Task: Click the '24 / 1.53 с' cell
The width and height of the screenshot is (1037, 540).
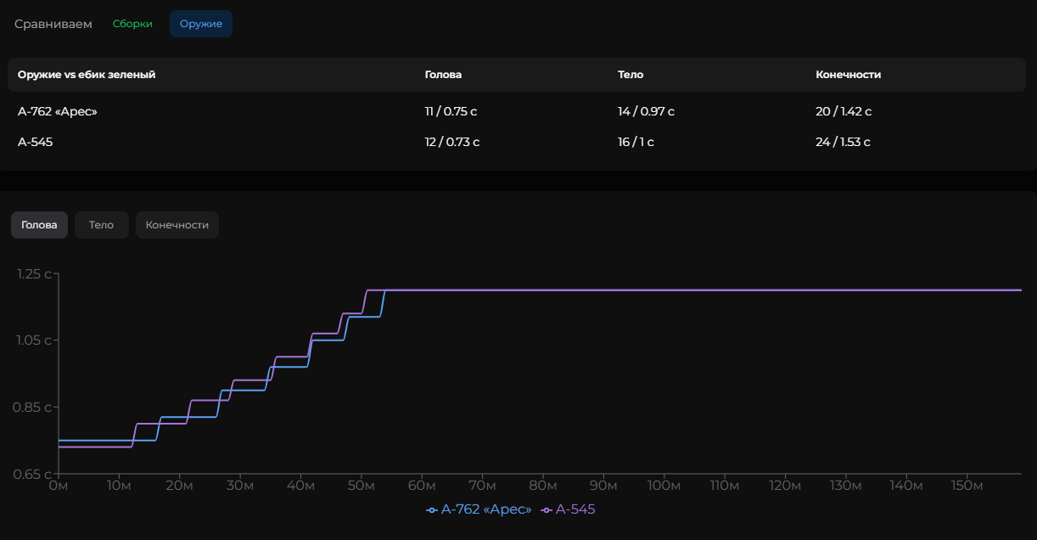Action: coord(843,142)
